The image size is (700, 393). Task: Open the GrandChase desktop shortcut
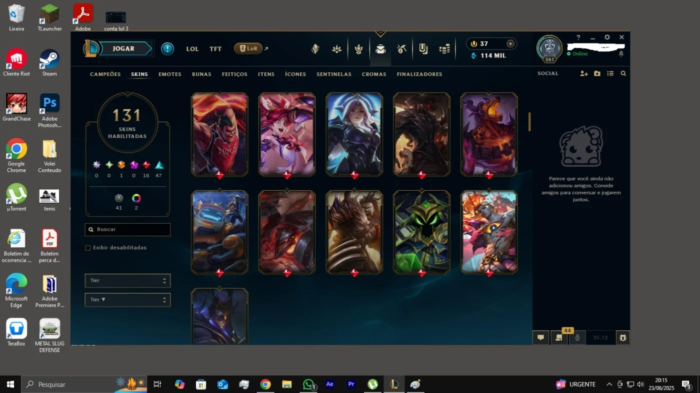[x=16, y=107]
